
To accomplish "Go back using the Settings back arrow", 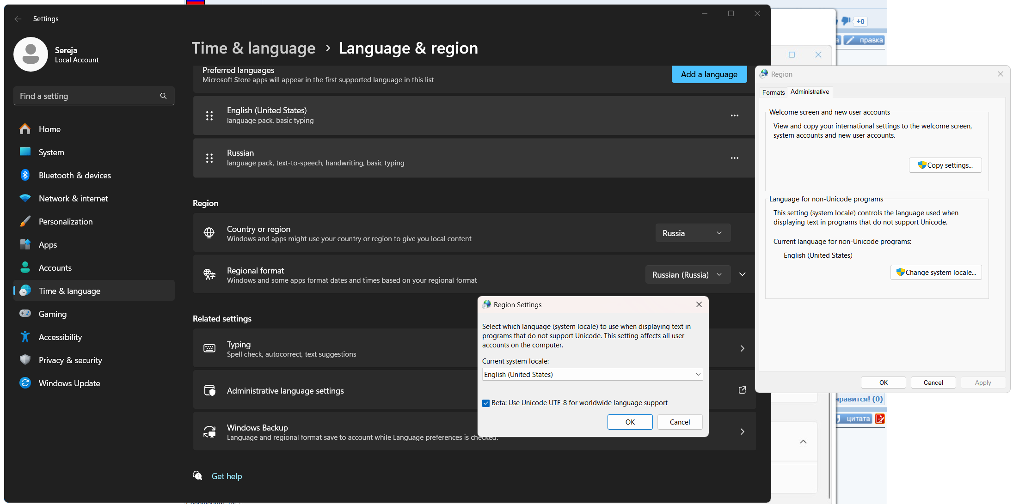I will point(18,19).
